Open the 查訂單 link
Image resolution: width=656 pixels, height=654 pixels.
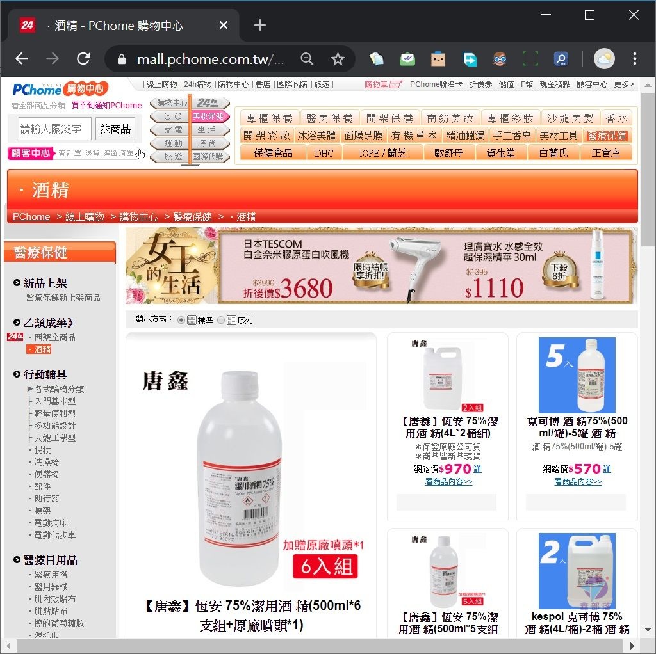69,154
